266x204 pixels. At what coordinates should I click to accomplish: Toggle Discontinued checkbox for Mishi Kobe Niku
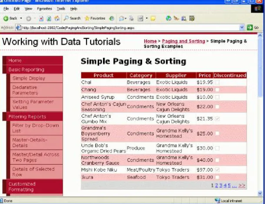217,170
